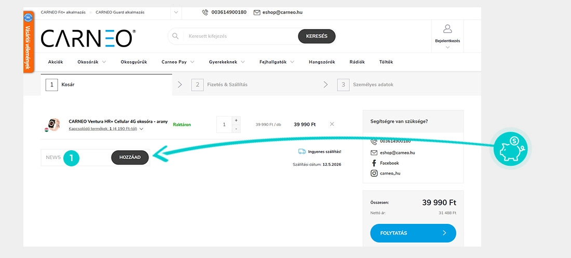
Task: Decrease quantity with minus button
Action: pos(236,128)
